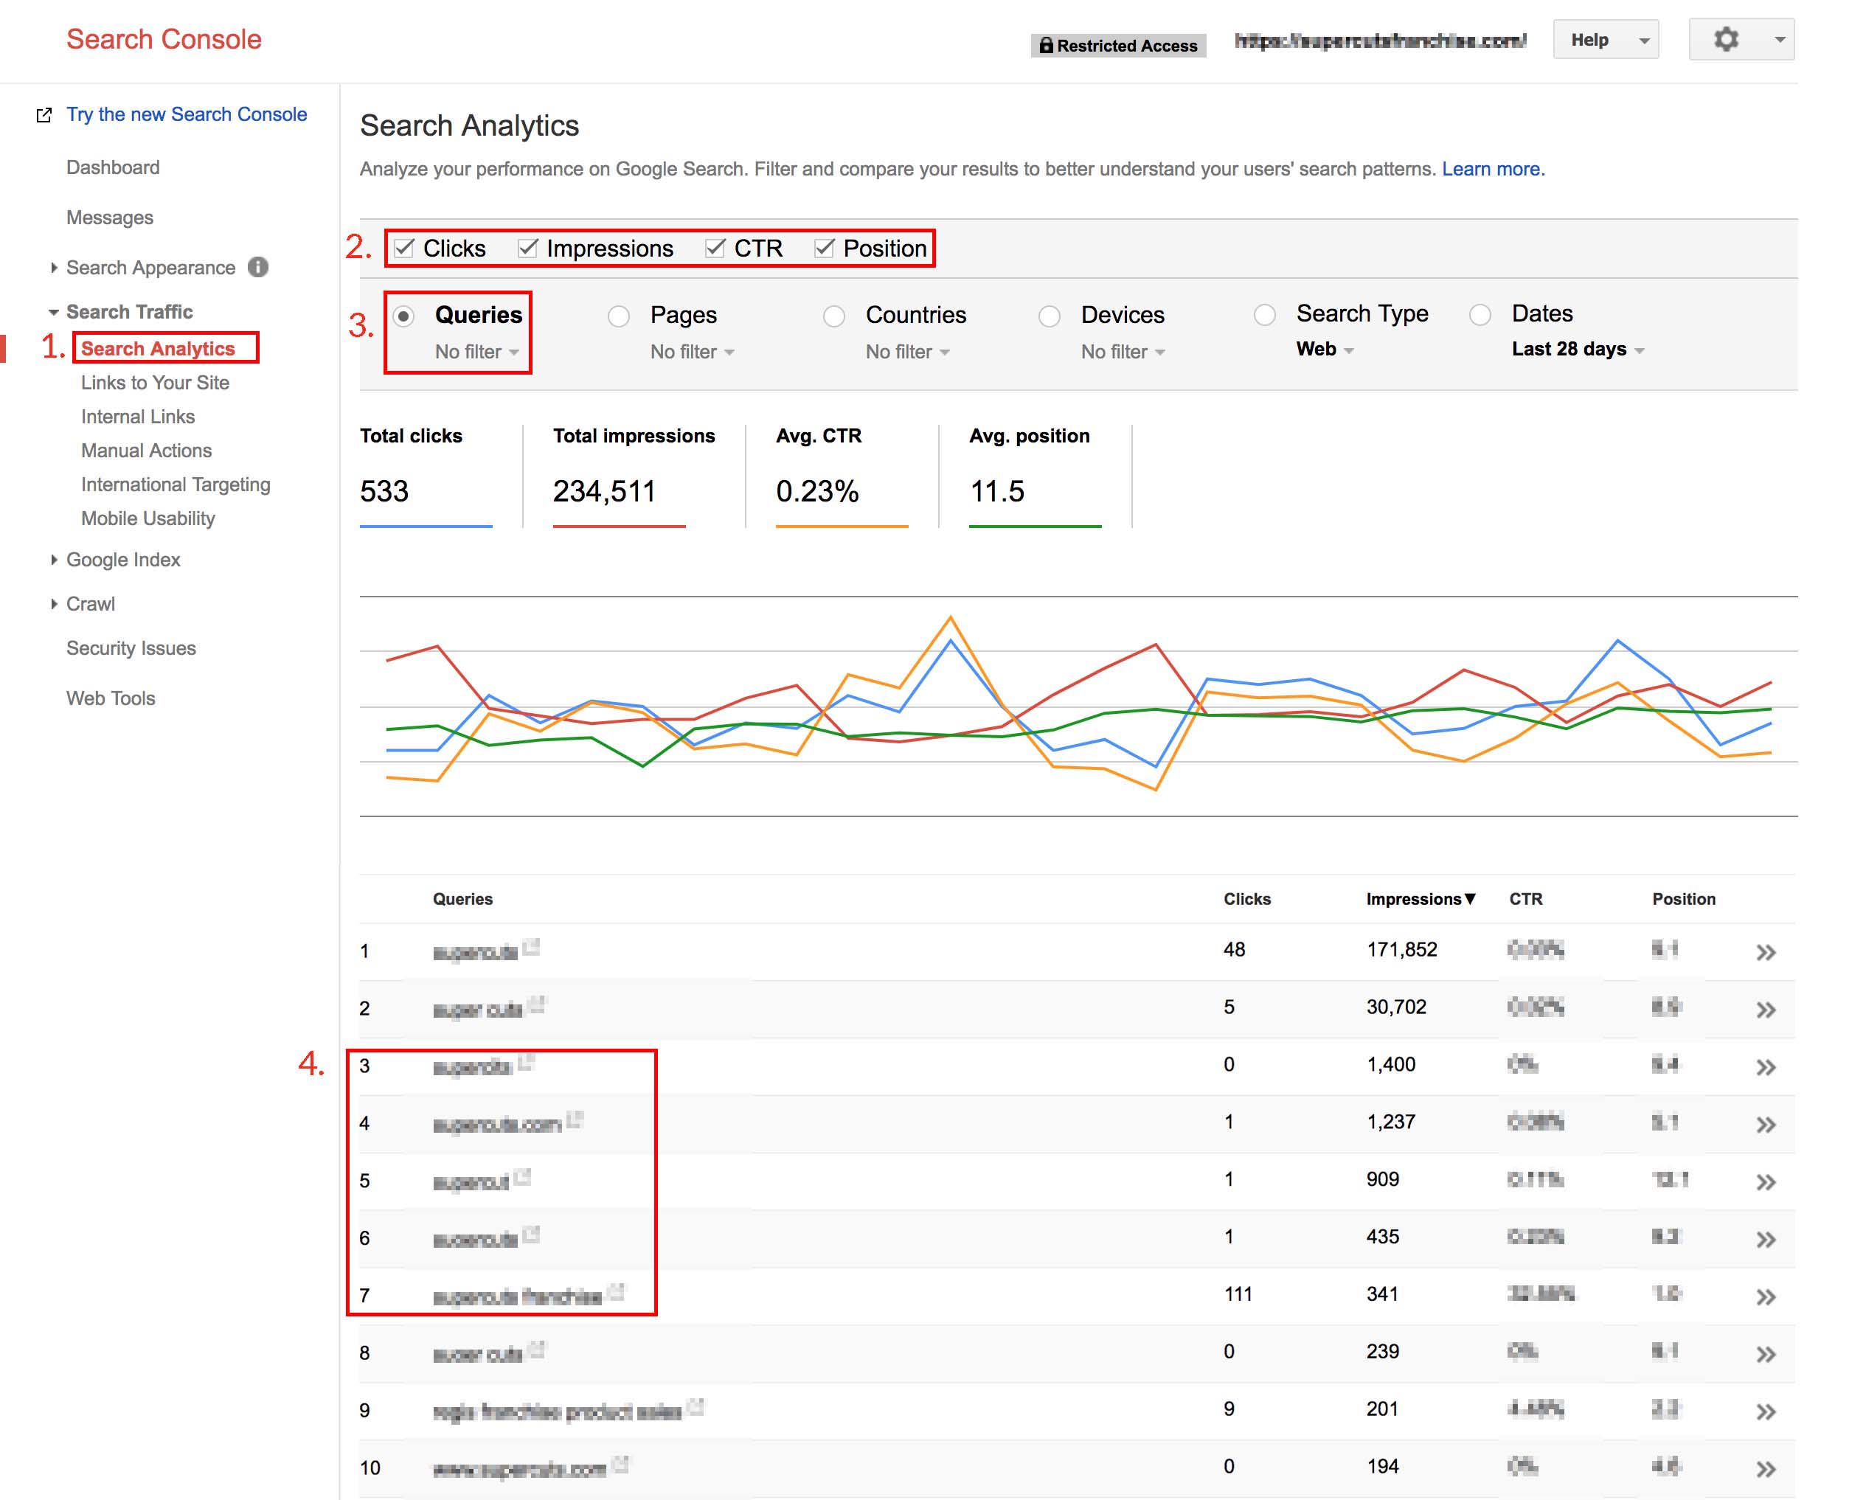This screenshot has height=1500, width=1866.
Task: Open details arrows for query row 6
Action: pyautogui.click(x=1766, y=1240)
